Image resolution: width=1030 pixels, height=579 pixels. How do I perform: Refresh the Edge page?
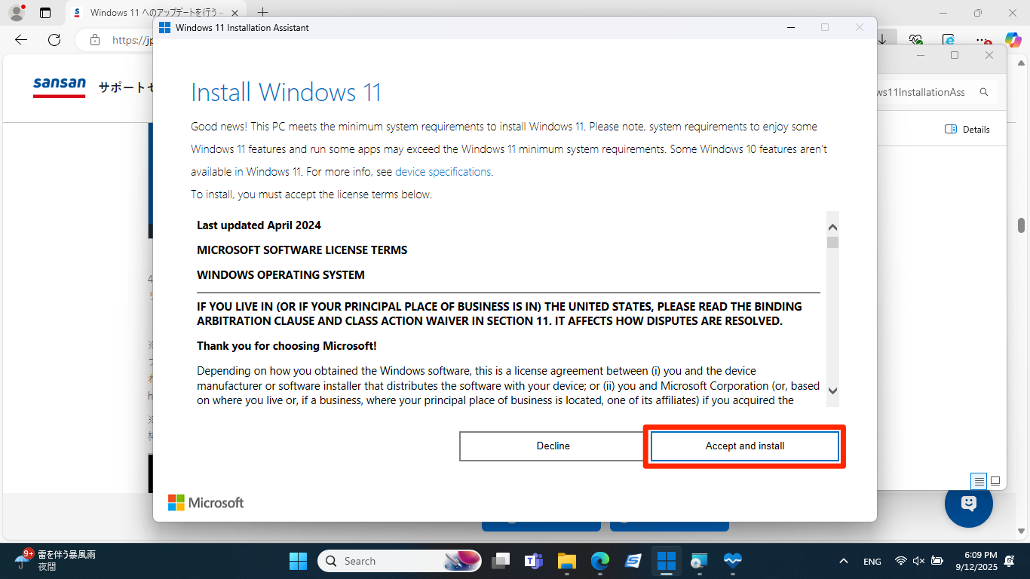pos(54,40)
